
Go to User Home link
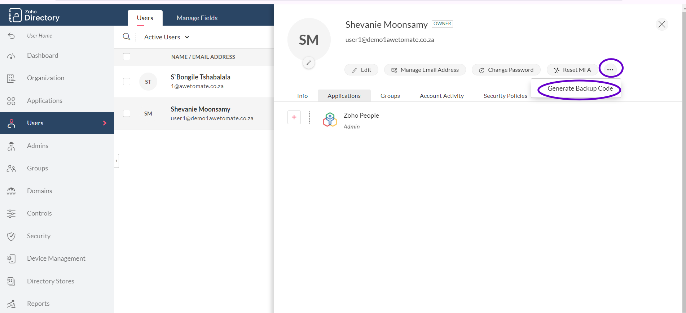[39, 36]
